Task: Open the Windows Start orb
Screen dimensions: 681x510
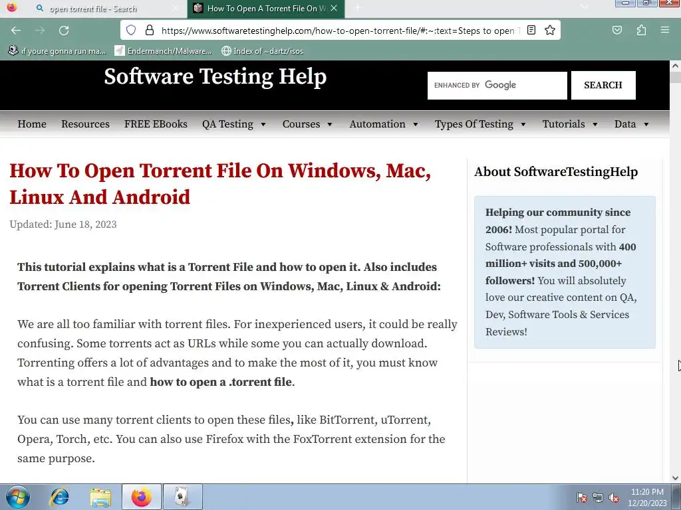Action: 17,497
